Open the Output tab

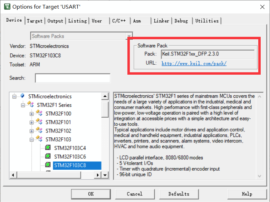click(x=55, y=21)
